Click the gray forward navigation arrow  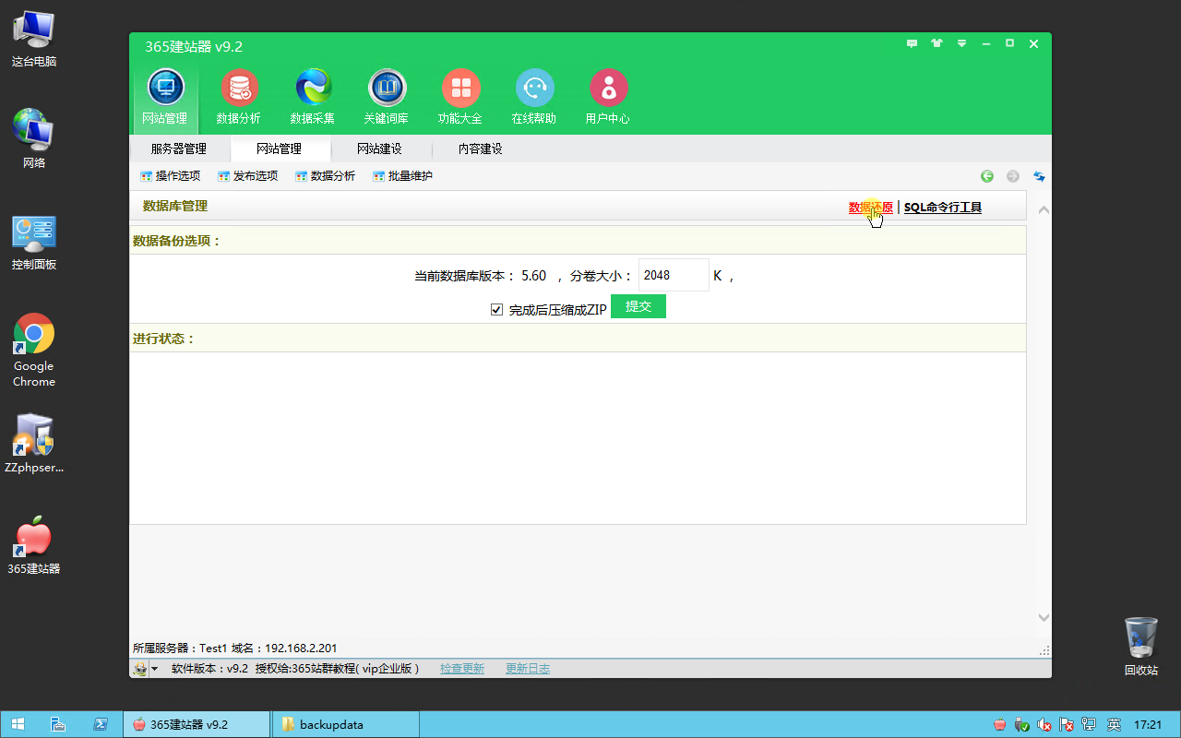1013,176
